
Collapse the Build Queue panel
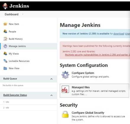point(51,79)
